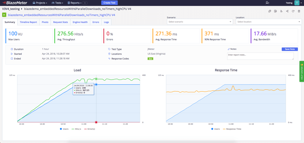Switch to the Timeline Report tab

click(x=28, y=22)
